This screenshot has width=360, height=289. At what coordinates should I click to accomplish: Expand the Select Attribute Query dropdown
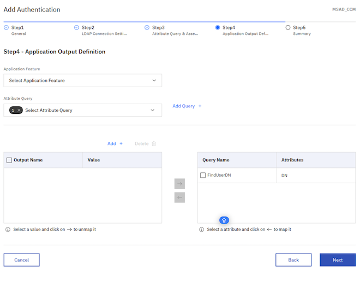[x=83, y=110]
